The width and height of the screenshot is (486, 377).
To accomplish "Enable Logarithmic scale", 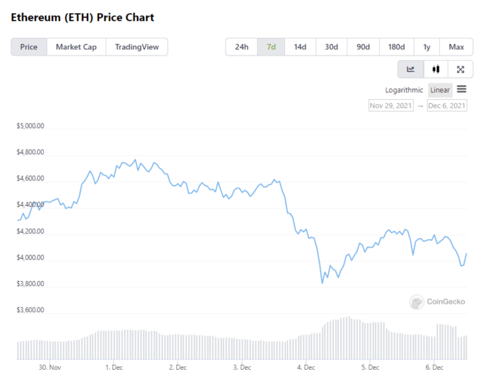I will (x=404, y=90).
